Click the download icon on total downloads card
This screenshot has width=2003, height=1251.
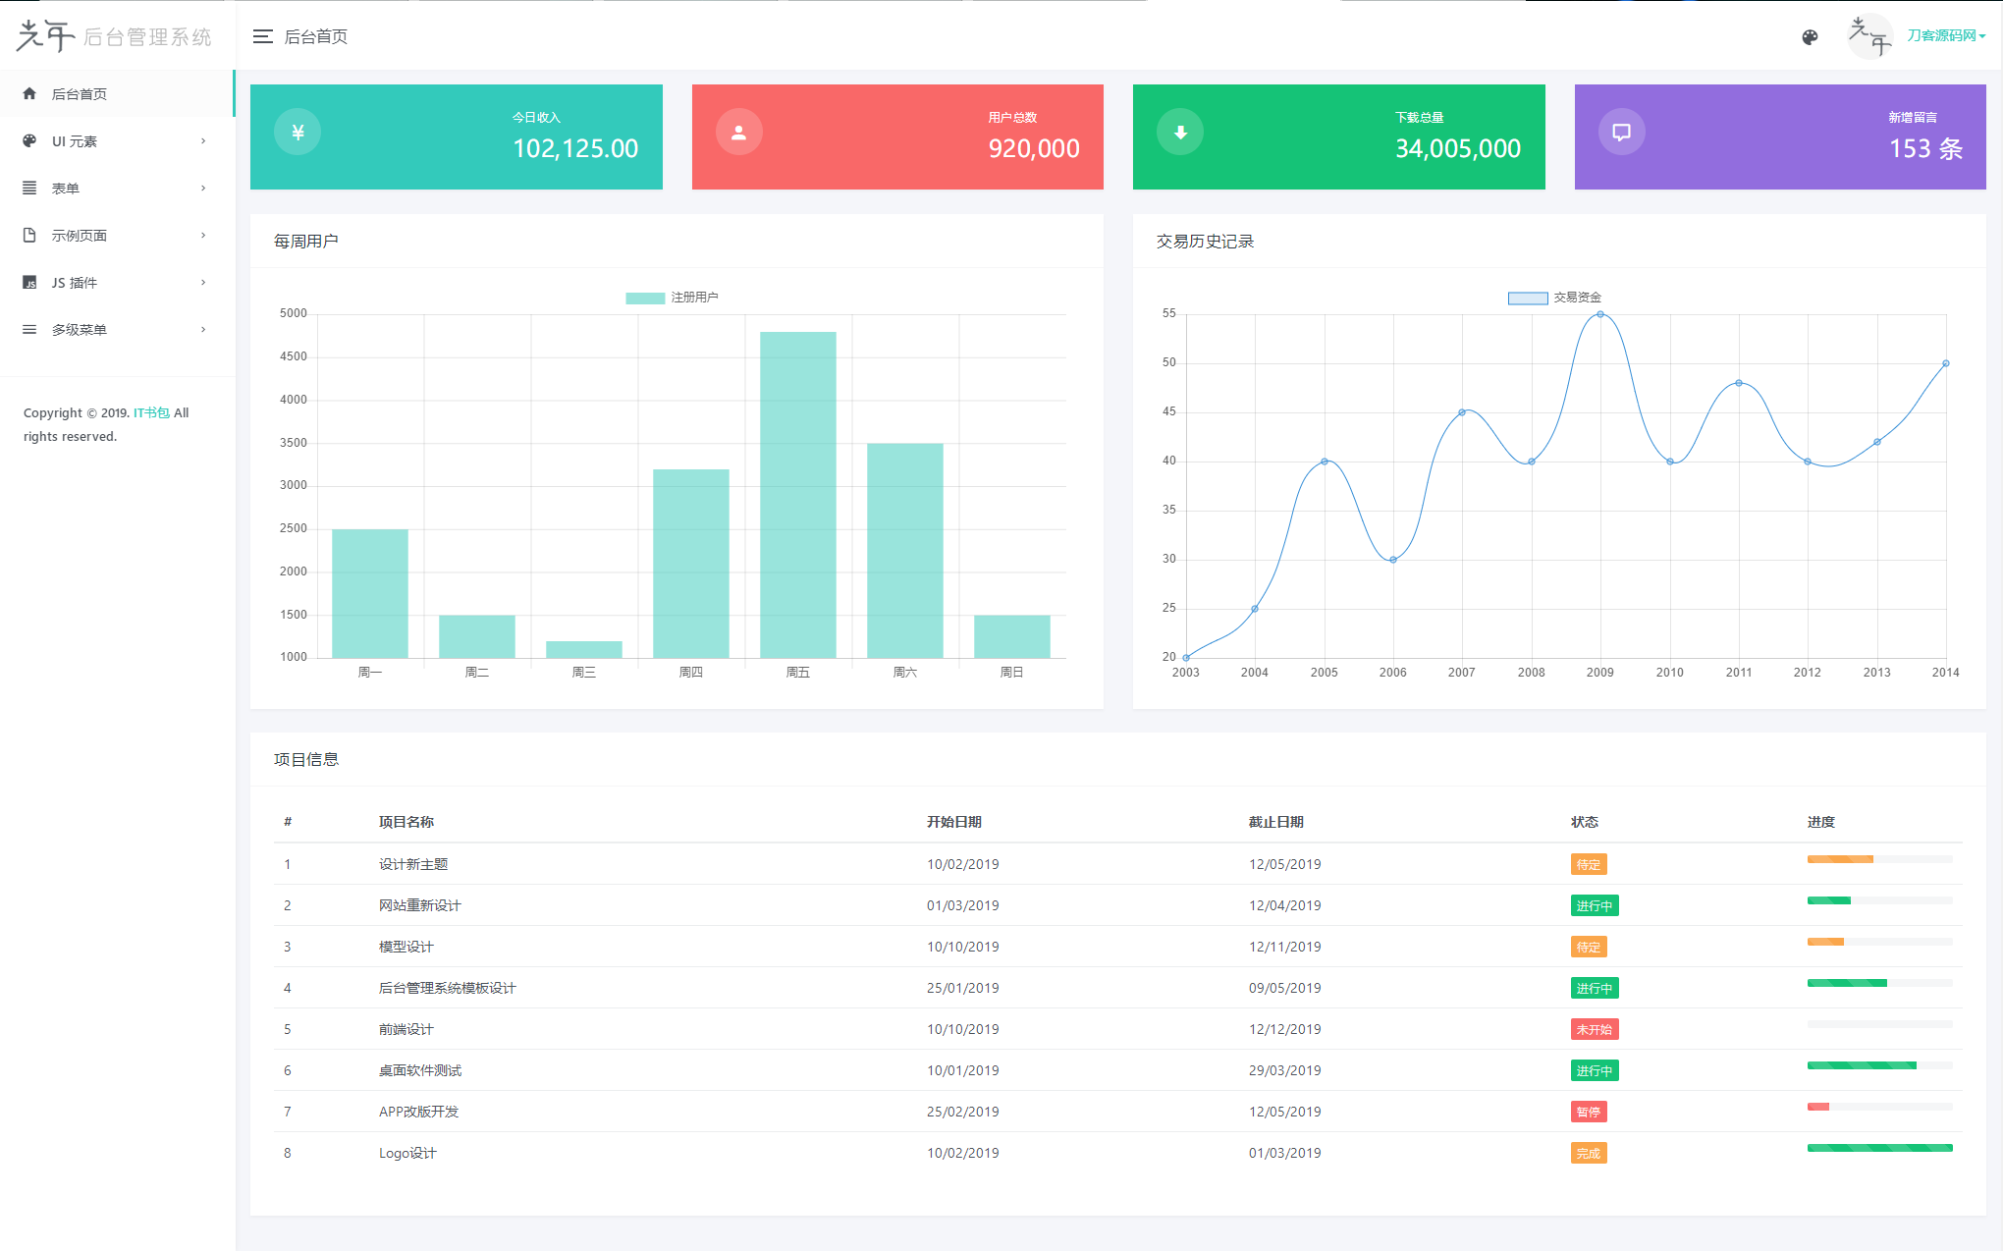pos(1180,132)
